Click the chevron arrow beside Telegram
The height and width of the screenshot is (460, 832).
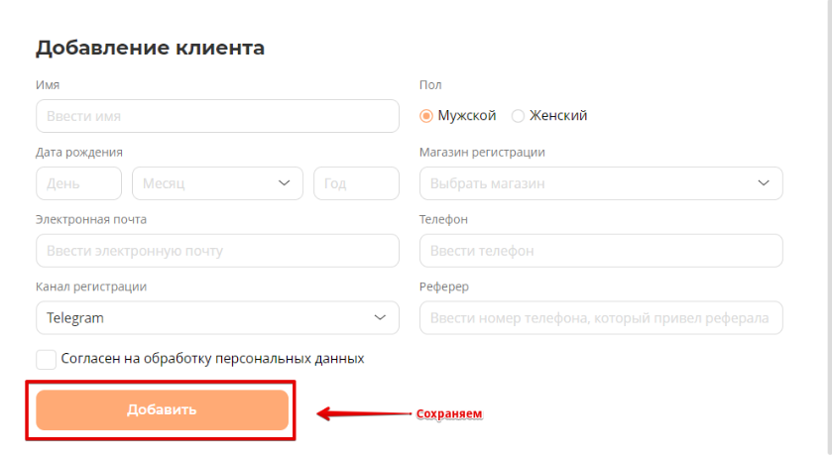(380, 318)
